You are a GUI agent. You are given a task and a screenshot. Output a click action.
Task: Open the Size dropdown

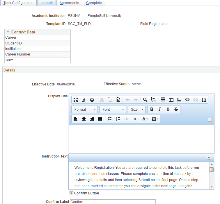[x=137, y=109]
